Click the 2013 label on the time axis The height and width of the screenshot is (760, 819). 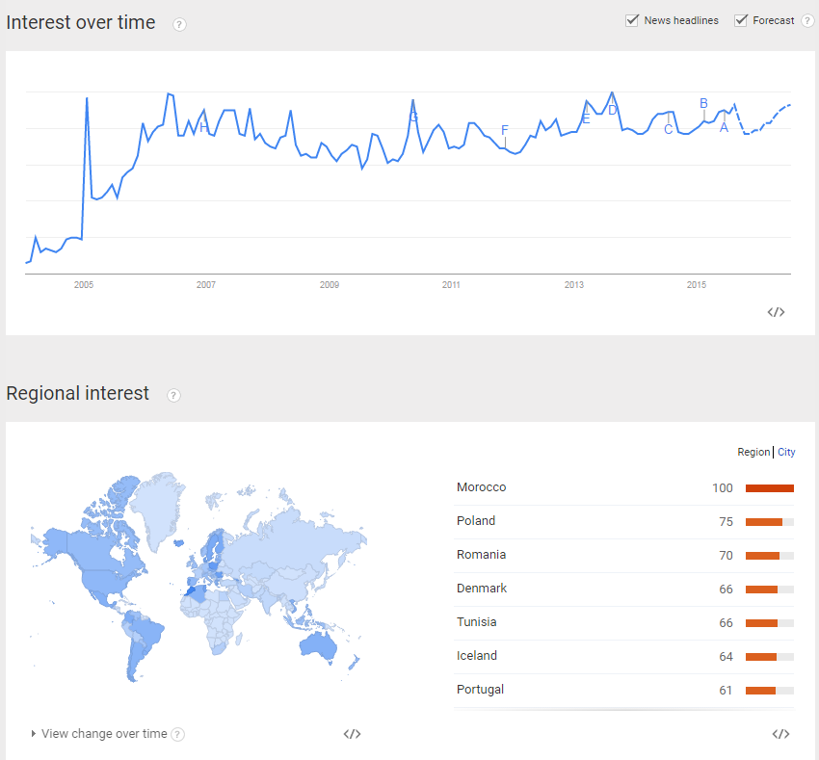574,285
